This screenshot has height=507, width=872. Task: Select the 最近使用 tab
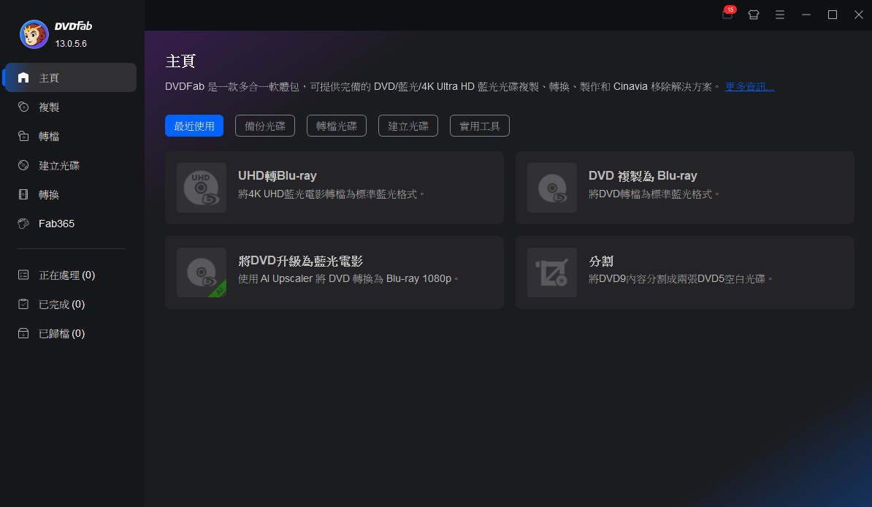[x=194, y=126]
